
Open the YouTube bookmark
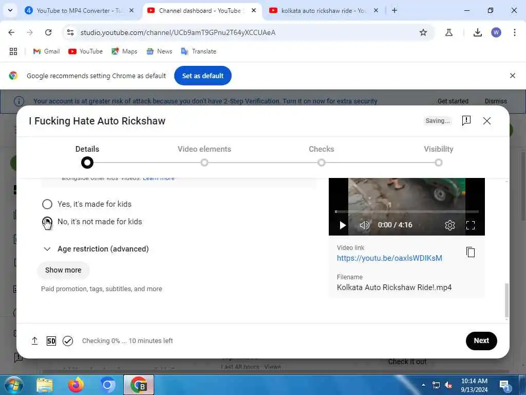coord(85,51)
